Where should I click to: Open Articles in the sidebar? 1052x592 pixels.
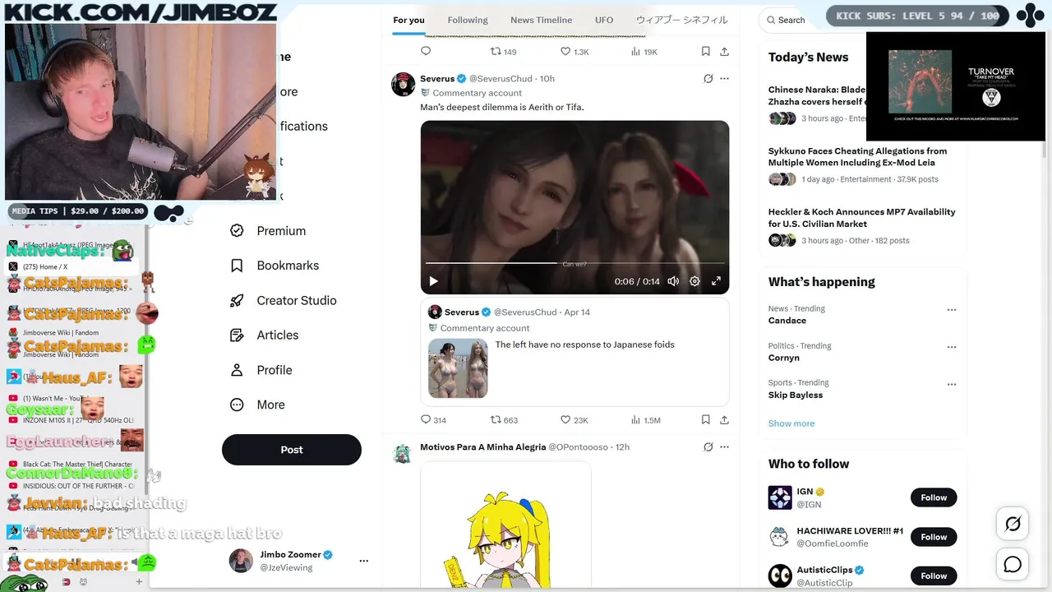(x=264, y=335)
